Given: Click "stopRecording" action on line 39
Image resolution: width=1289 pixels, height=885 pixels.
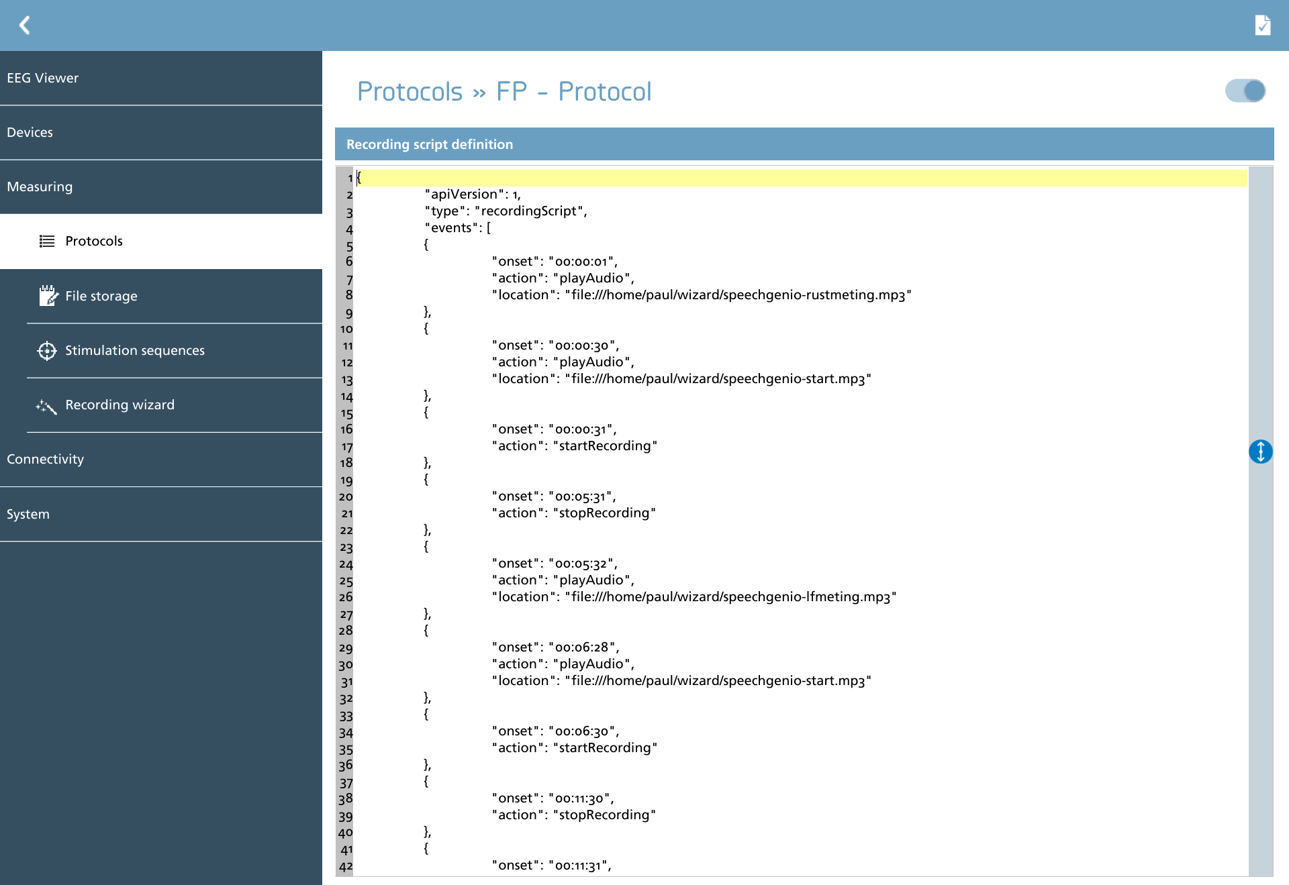Looking at the screenshot, I should (x=573, y=815).
